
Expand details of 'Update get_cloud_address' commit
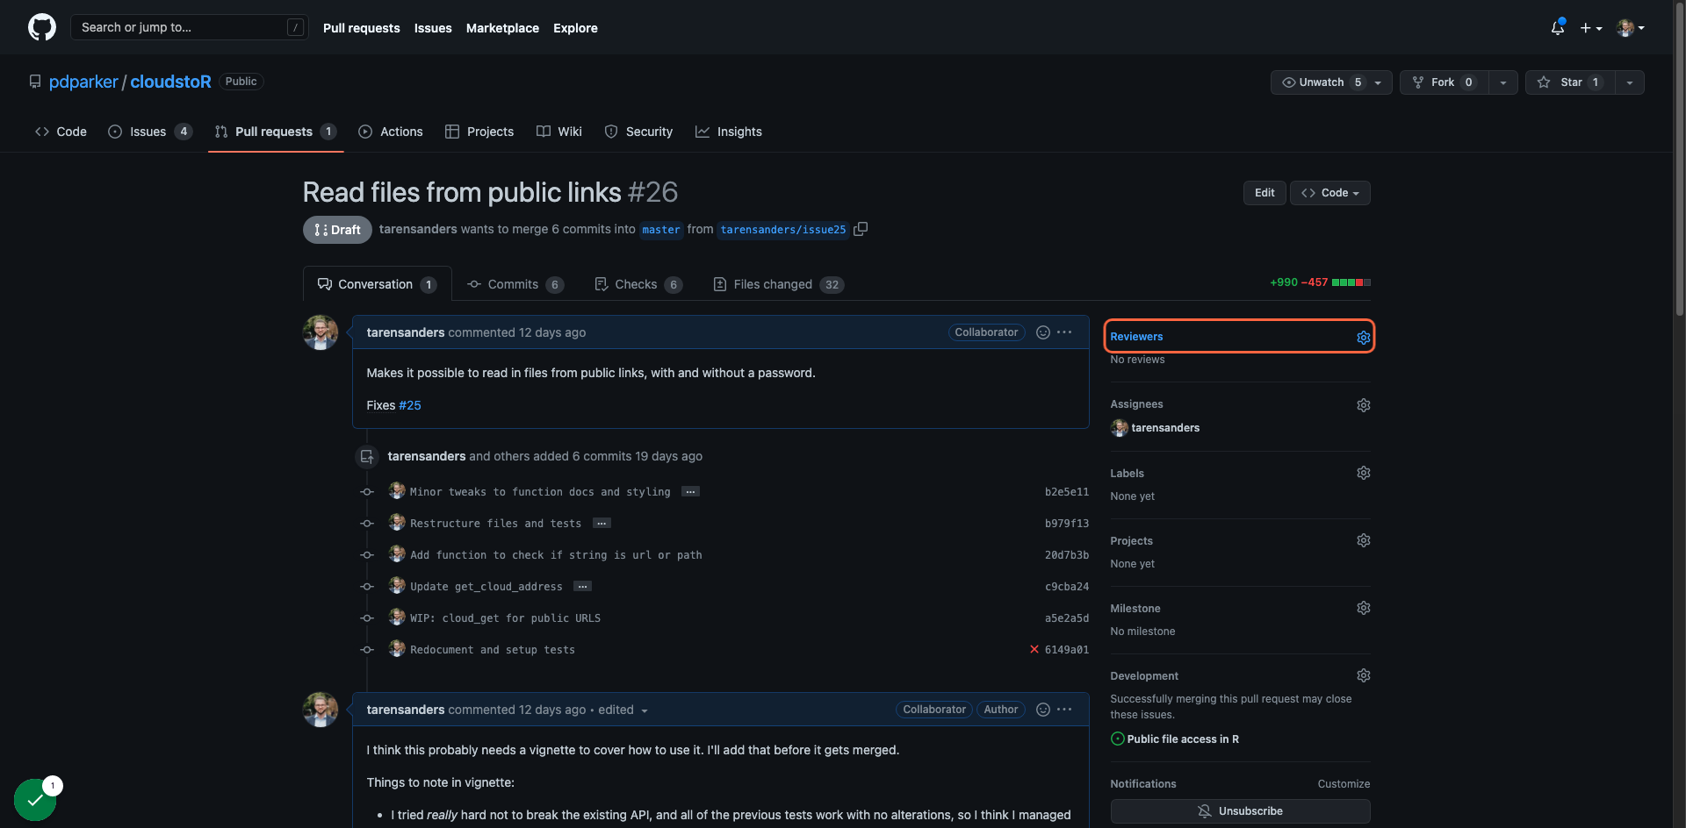pyautogui.click(x=582, y=587)
